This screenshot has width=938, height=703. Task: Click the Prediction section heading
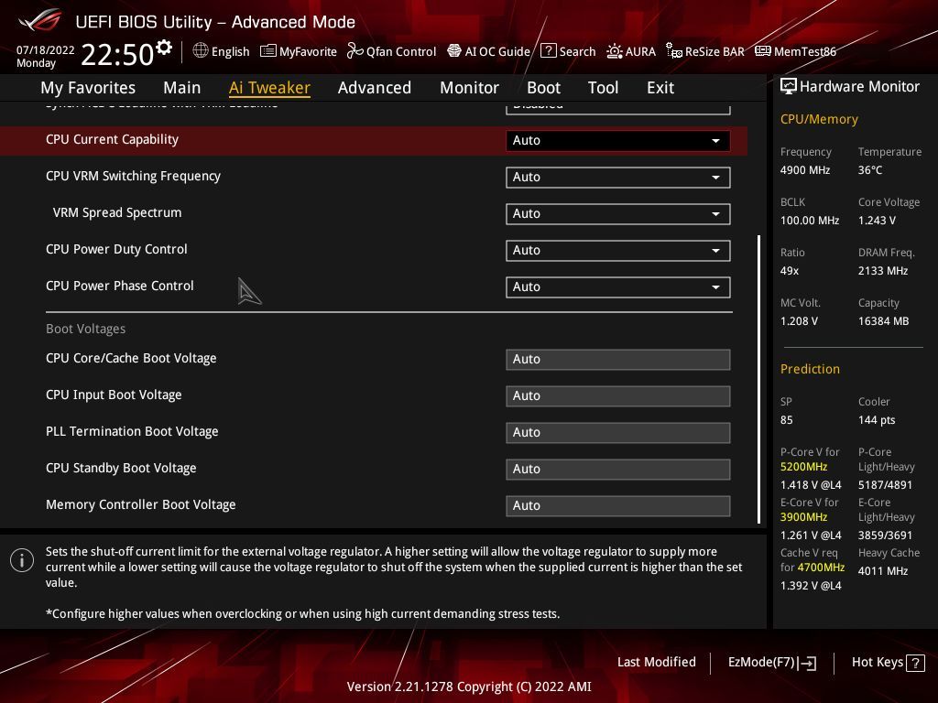pyautogui.click(x=810, y=369)
